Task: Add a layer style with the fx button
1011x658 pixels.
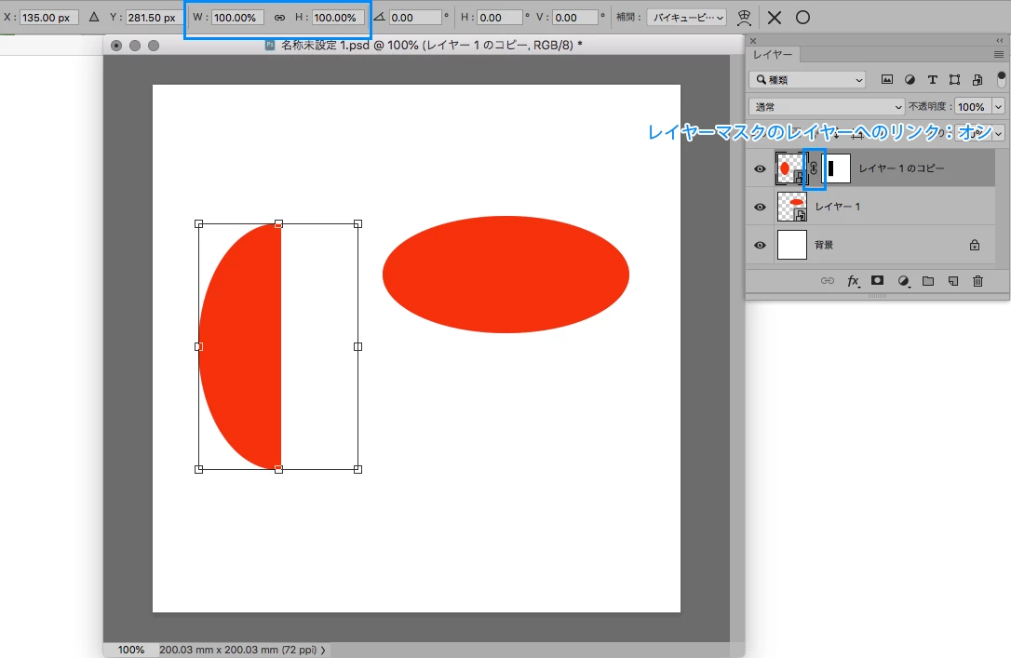Action: (853, 281)
